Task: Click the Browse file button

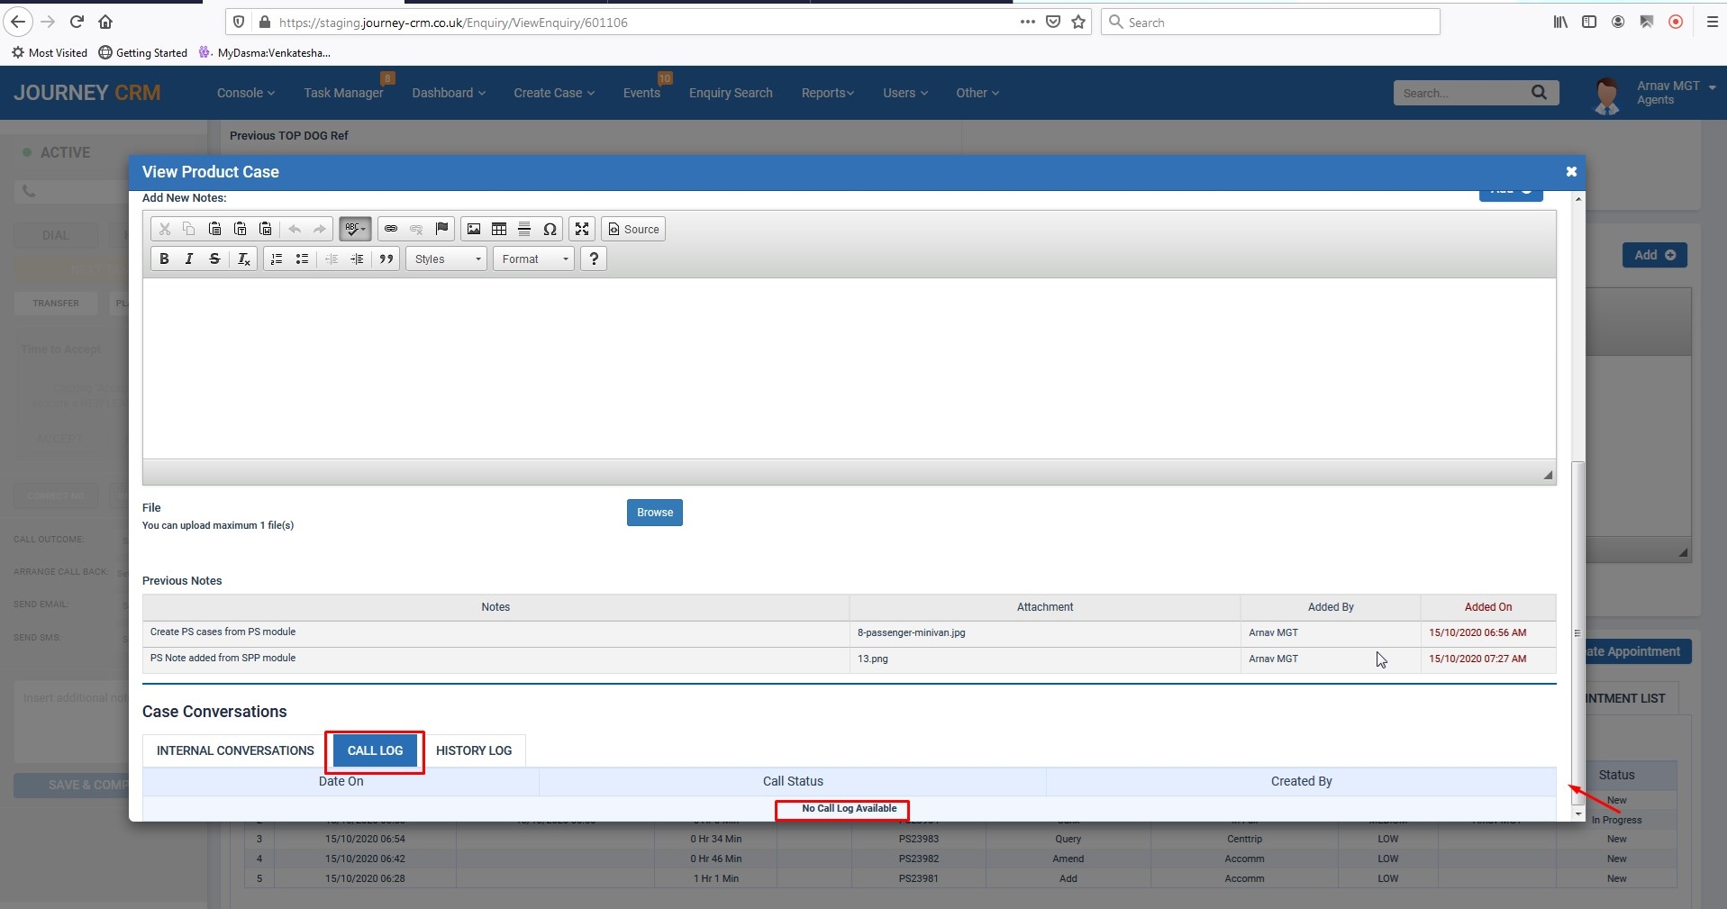Action: tap(655, 513)
